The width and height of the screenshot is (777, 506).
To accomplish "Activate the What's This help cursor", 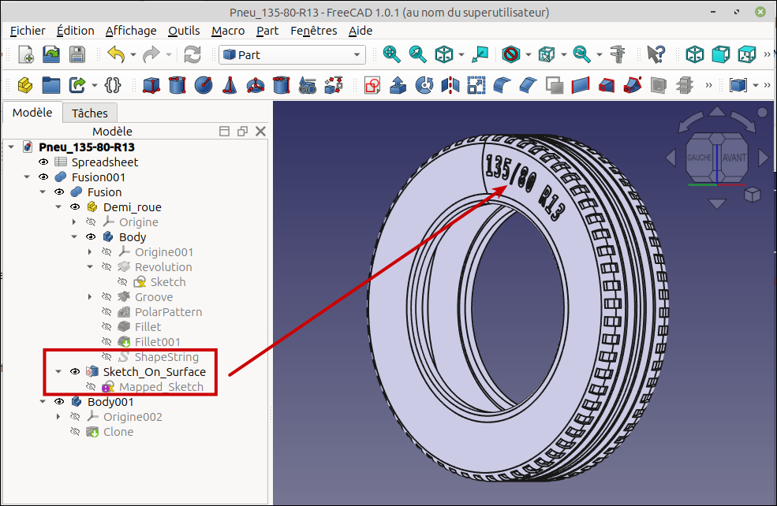I will [x=656, y=54].
